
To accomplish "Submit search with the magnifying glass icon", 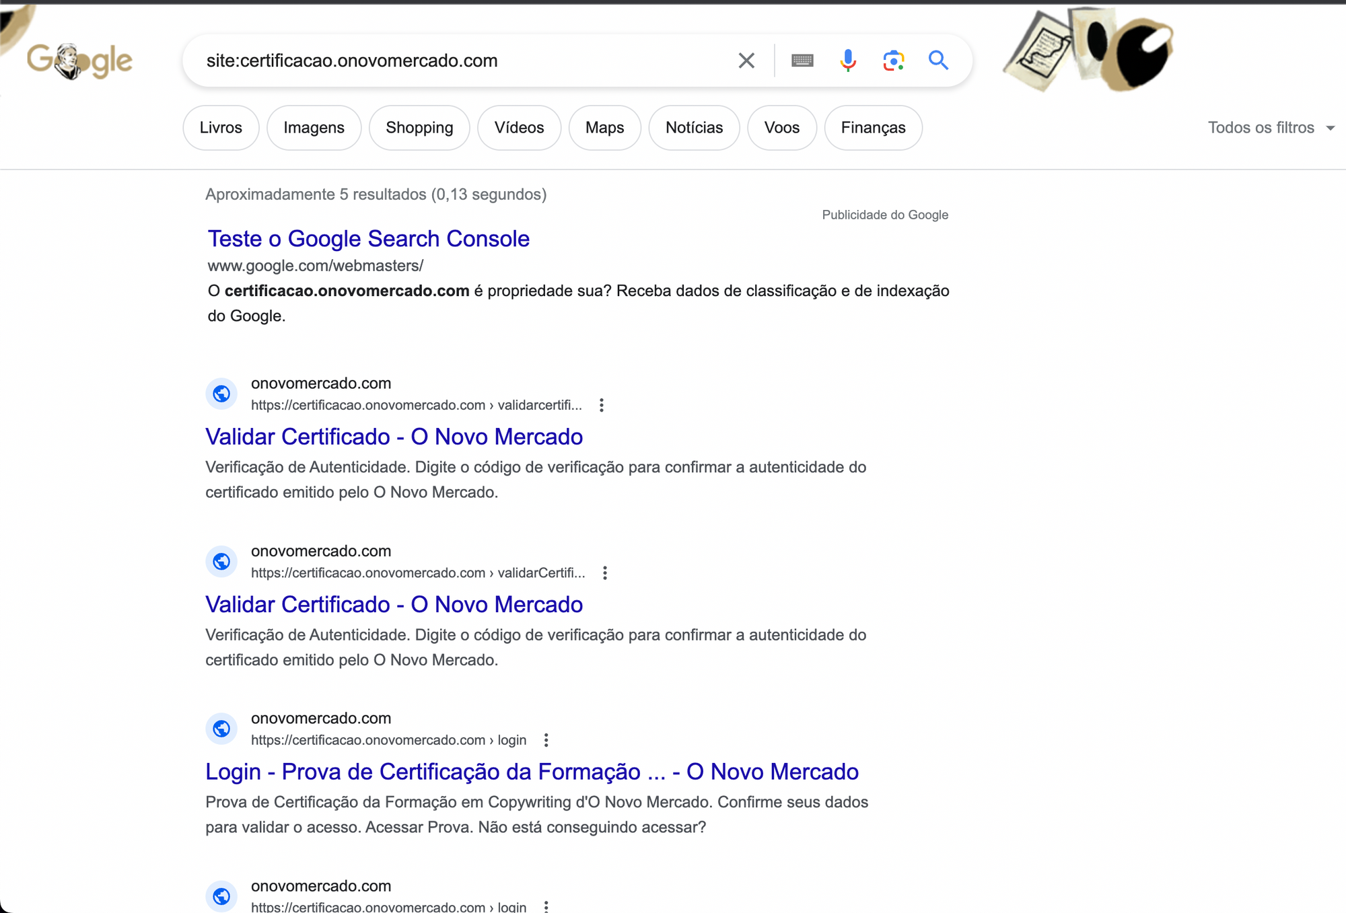I will (939, 60).
